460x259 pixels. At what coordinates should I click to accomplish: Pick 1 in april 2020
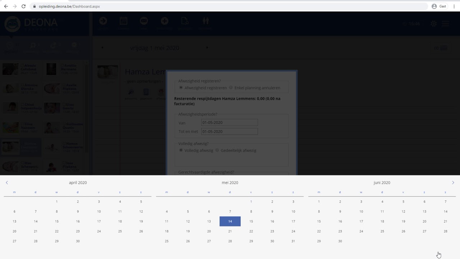[56, 201]
